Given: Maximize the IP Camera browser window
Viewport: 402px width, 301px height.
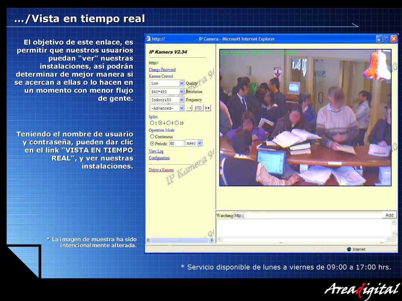Looking at the screenshot, I should coord(387,39).
